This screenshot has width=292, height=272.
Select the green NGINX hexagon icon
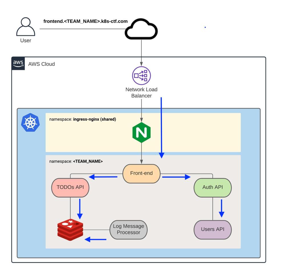click(141, 133)
